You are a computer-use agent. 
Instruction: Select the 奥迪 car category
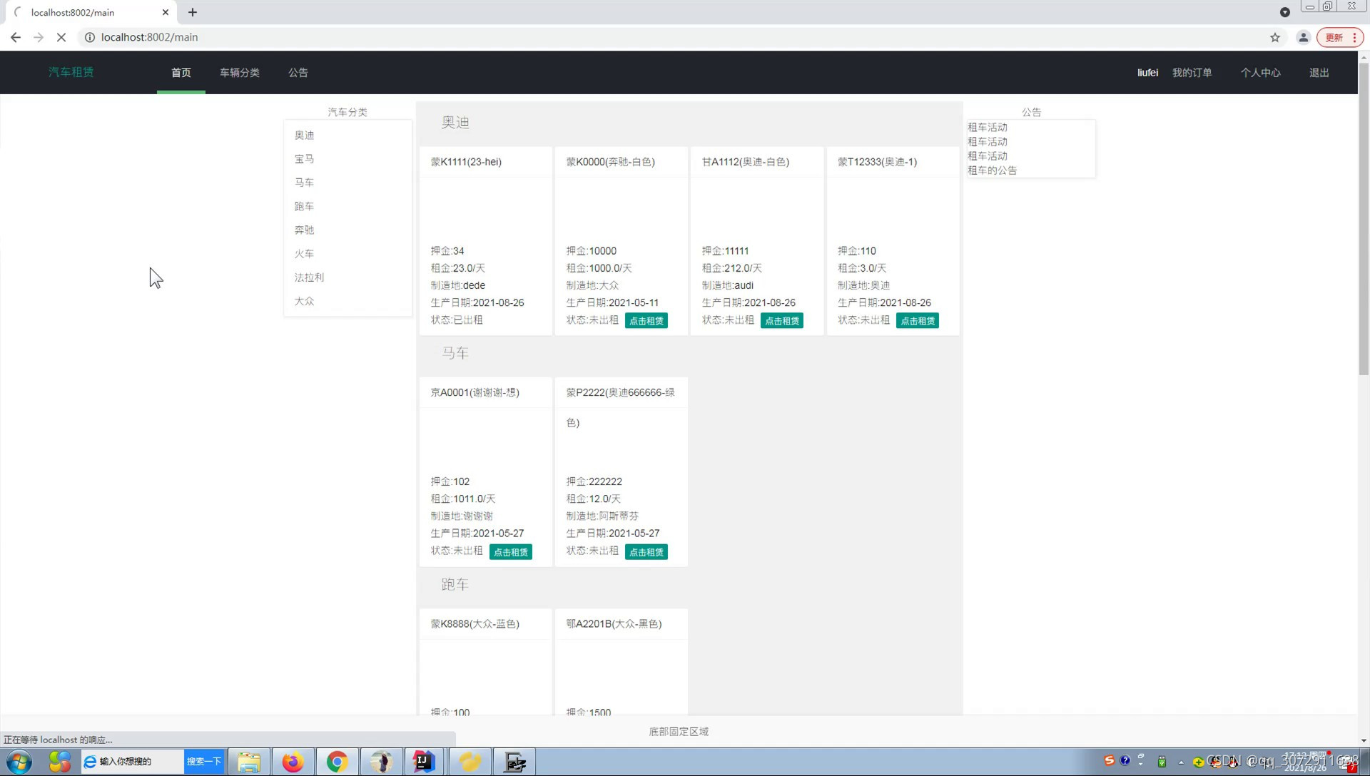[305, 136]
